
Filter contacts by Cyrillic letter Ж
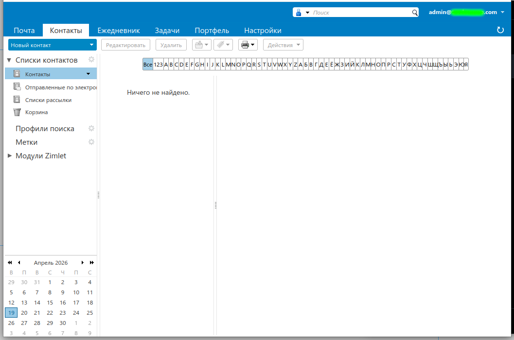[x=337, y=64]
